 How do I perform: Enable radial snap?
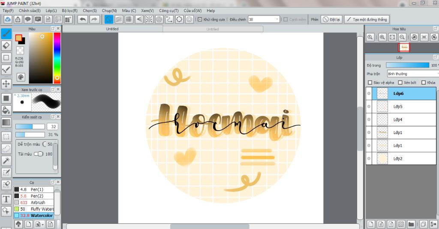[149, 19]
